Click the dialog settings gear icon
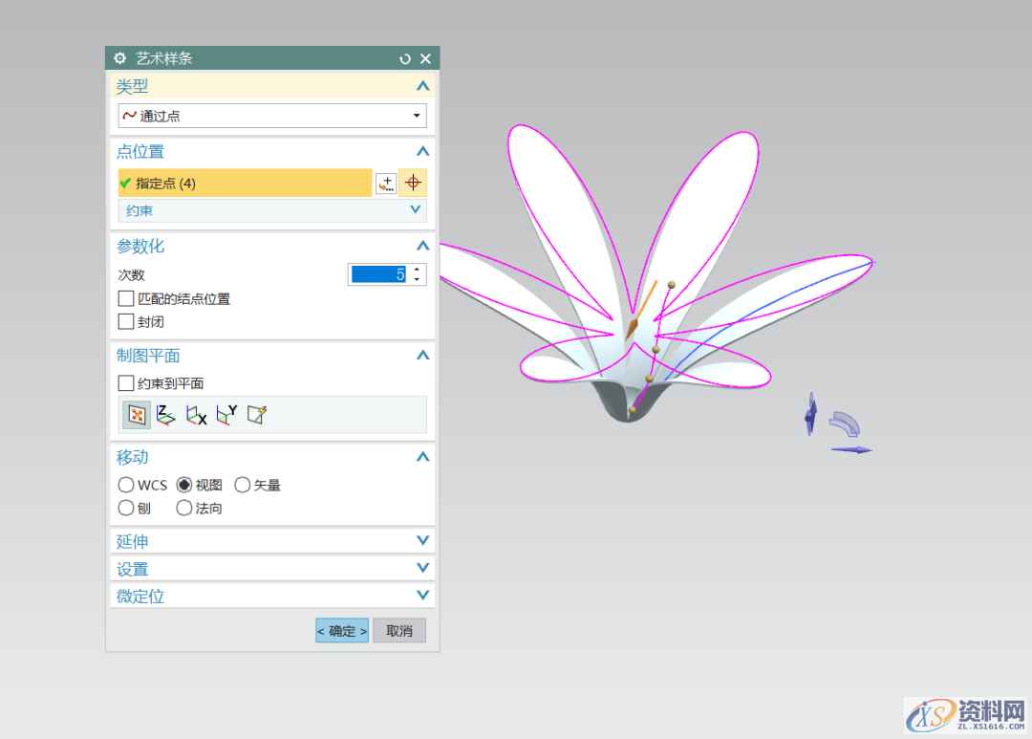The width and height of the screenshot is (1032, 739). [120, 58]
